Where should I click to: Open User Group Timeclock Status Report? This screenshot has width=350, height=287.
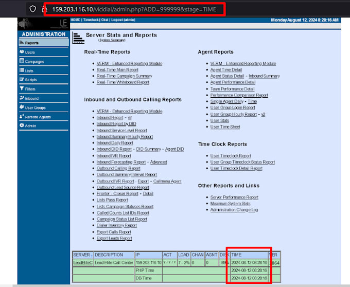242,162
